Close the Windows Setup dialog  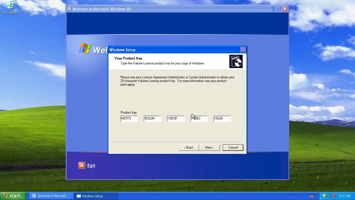243,50
